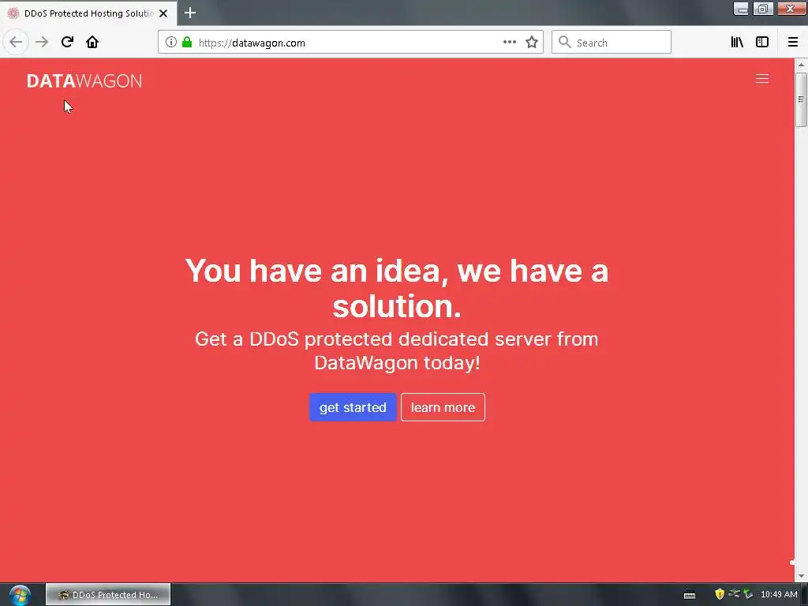The height and width of the screenshot is (606, 808).
Task: Click the DATAWAGON logo
Action: click(x=84, y=81)
